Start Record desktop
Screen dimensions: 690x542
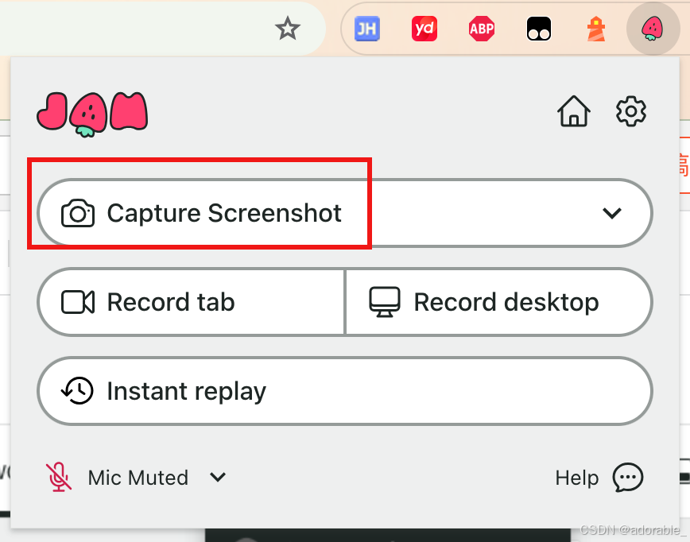point(499,302)
